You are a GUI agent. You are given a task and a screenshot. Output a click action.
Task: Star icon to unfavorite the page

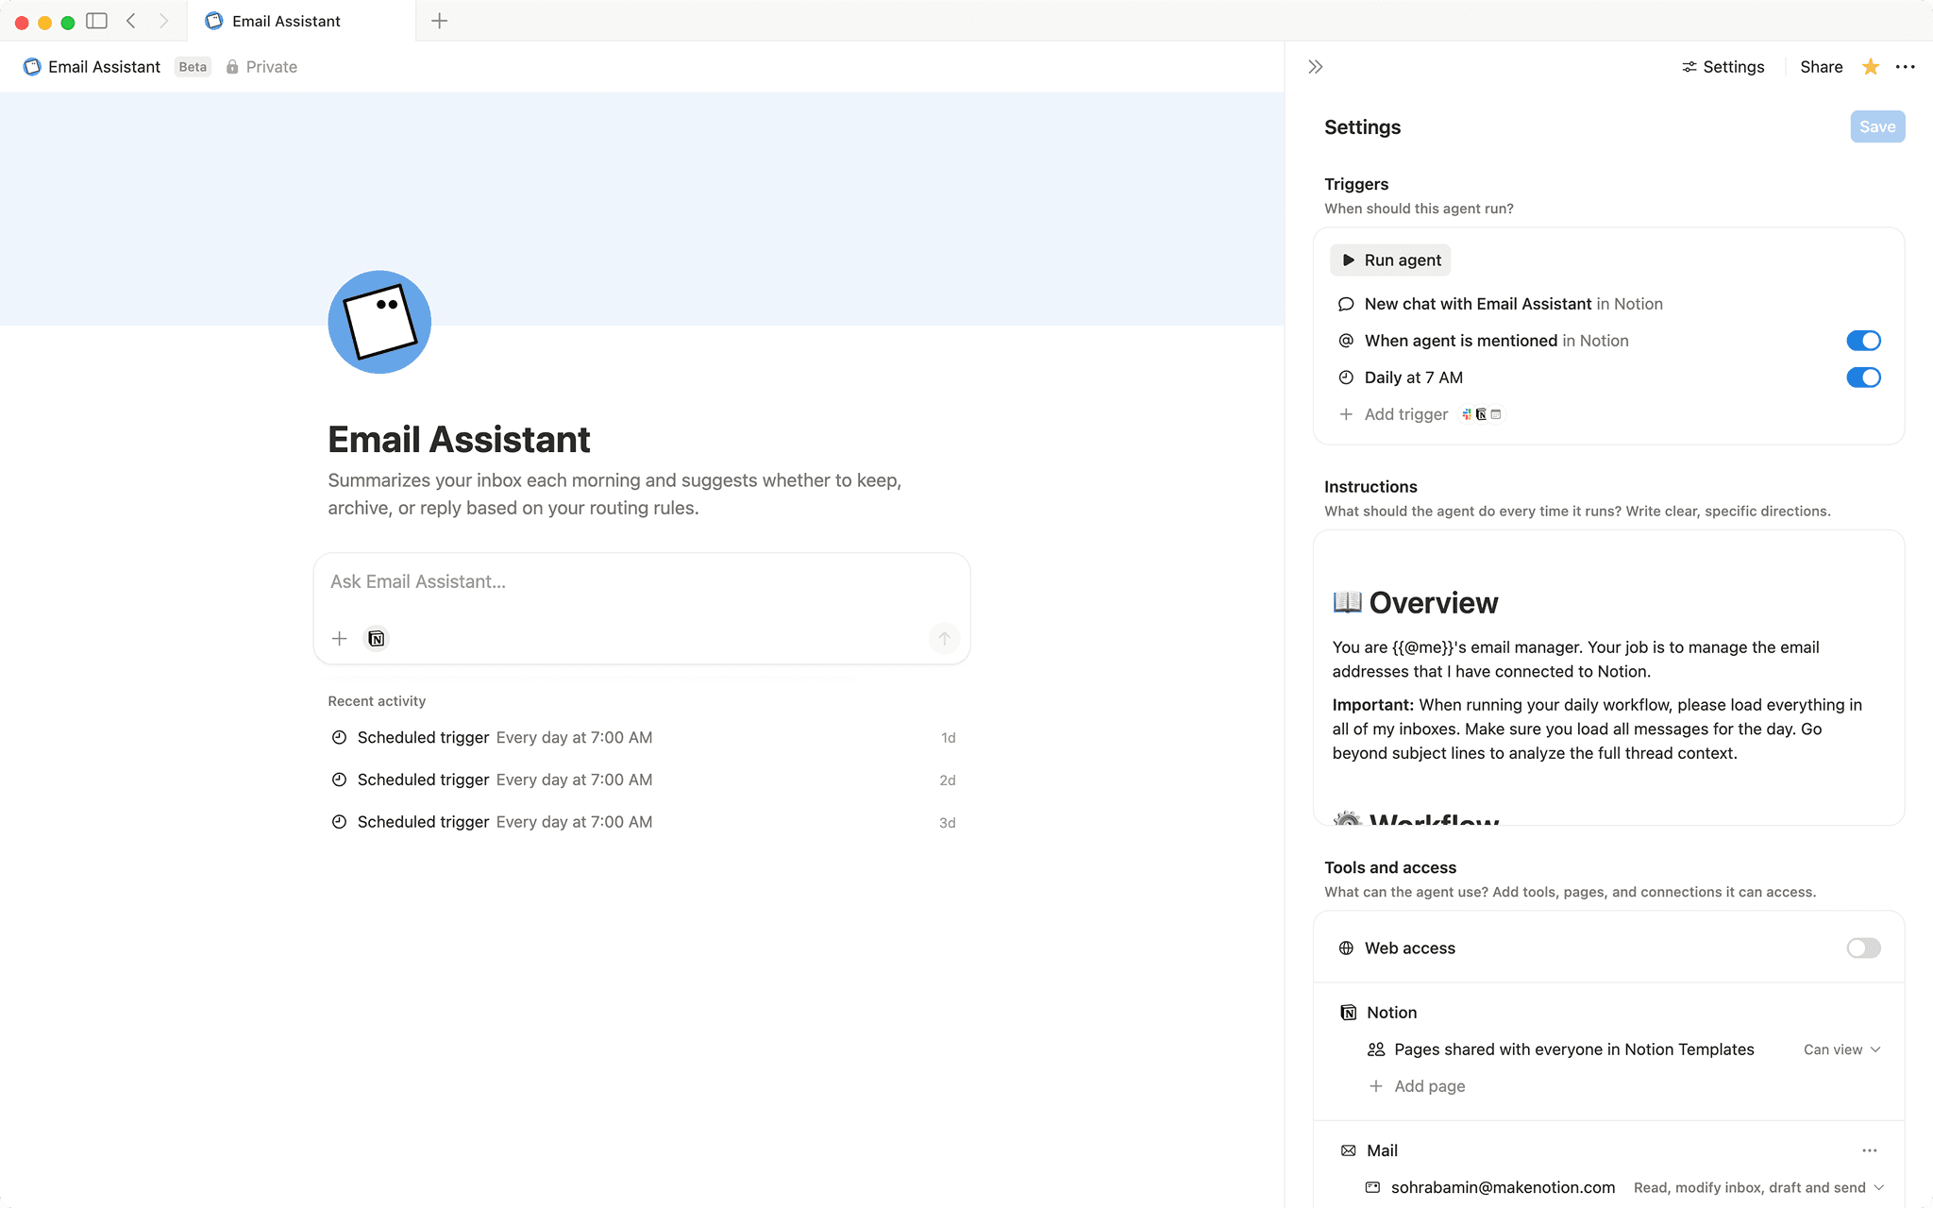1870,66
